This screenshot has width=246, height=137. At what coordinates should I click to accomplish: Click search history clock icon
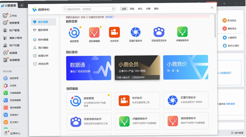(x=113, y=9)
